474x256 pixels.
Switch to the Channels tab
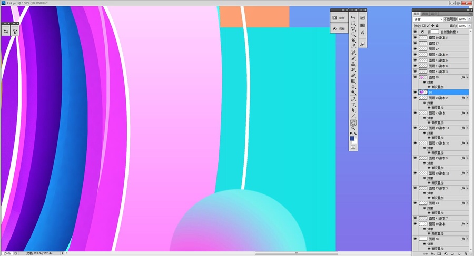click(x=426, y=14)
